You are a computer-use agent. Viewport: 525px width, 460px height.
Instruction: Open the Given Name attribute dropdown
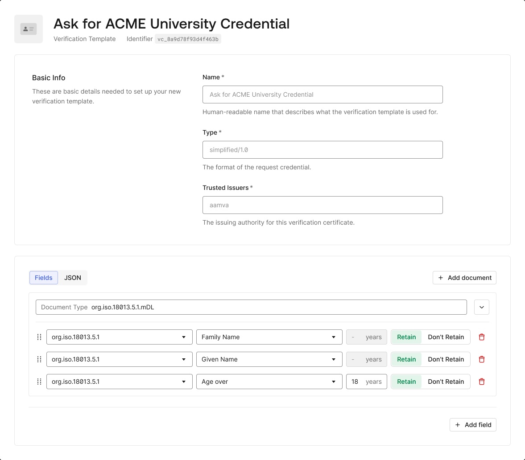coord(269,359)
